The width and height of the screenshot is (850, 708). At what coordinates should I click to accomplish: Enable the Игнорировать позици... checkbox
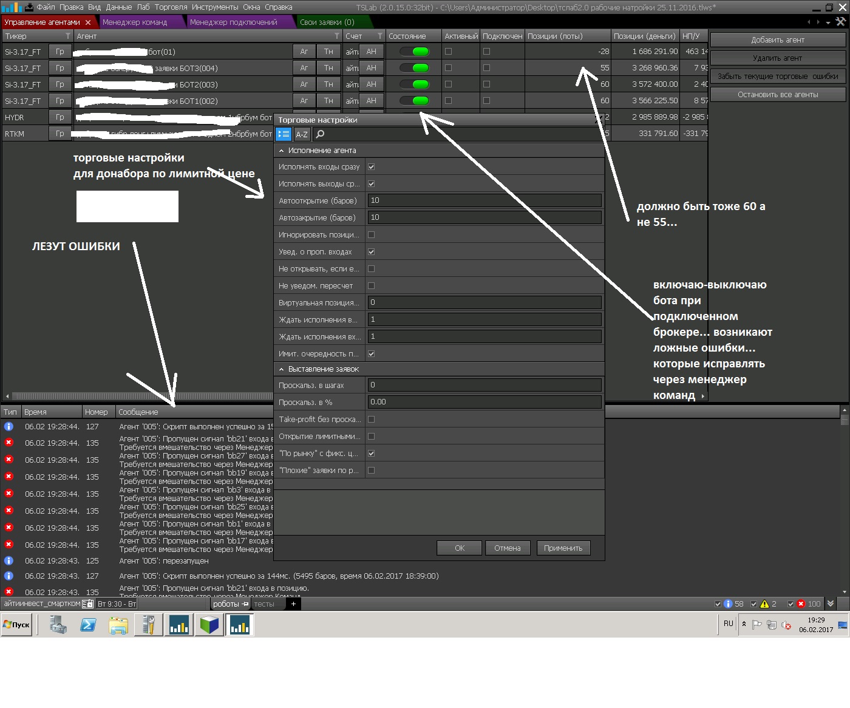(x=372, y=234)
